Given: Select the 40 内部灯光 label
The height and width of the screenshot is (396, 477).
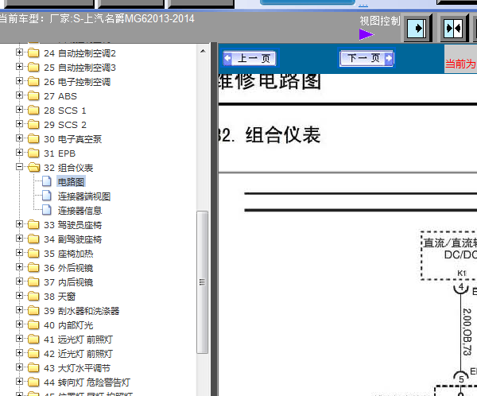Looking at the screenshot, I should click(68, 325).
